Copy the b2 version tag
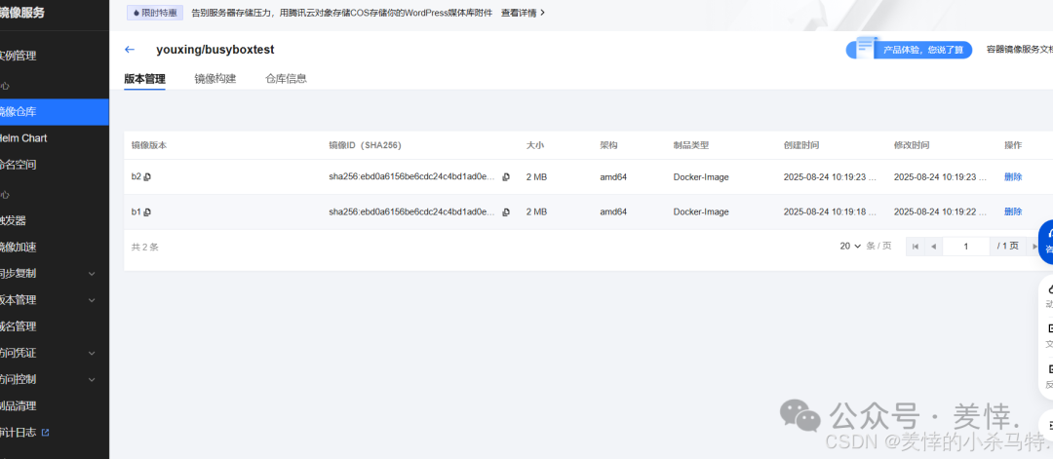Screen dimensions: 1053x459 (148, 177)
